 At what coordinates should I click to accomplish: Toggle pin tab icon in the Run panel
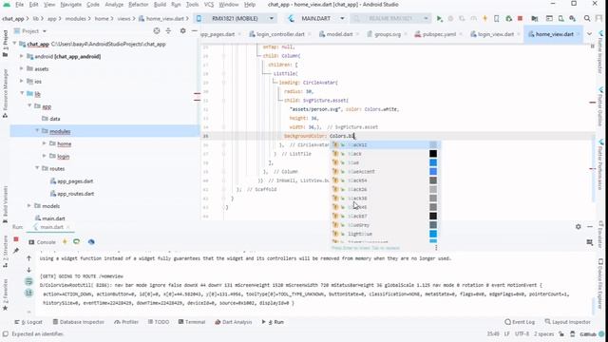(x=16, y=251)
